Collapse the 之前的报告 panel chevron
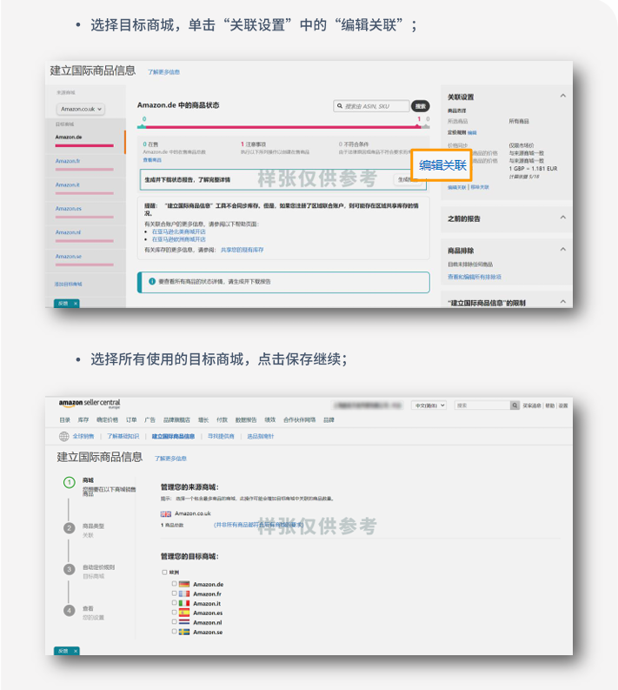This screenshot has height=690, width=618. pos(562,218)
